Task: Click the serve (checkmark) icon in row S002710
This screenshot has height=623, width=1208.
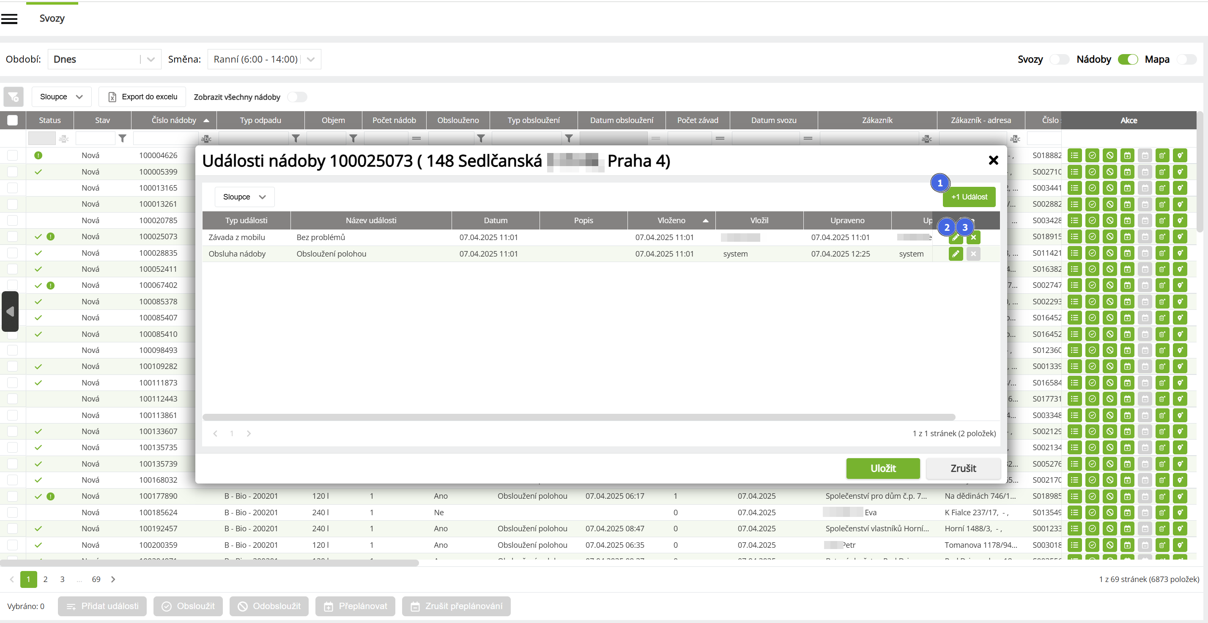Action: 1092,172
